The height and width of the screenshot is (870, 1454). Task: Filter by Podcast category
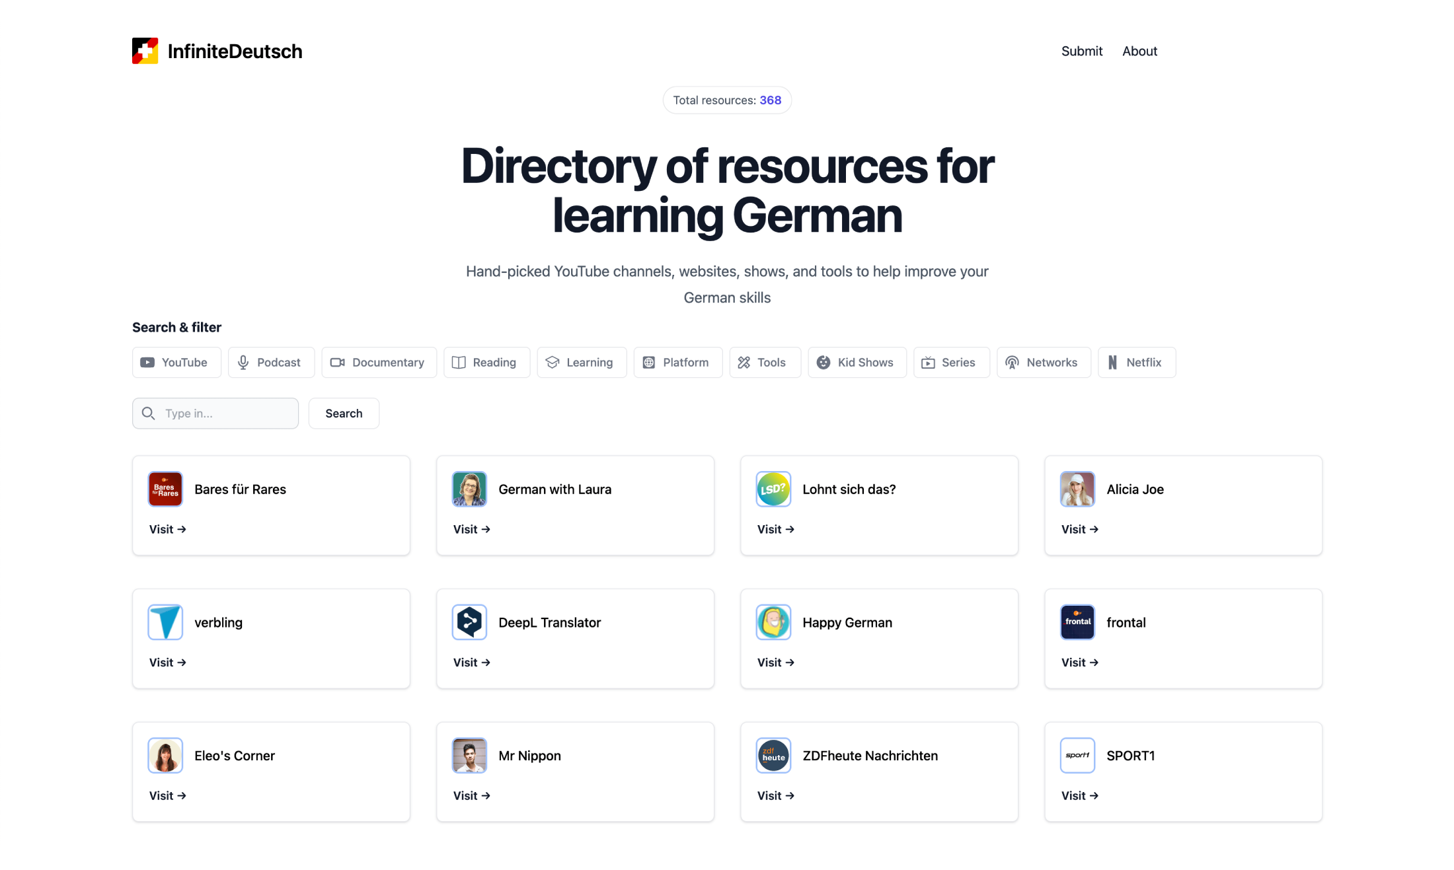pyautogui.click(x=271, y=362)
